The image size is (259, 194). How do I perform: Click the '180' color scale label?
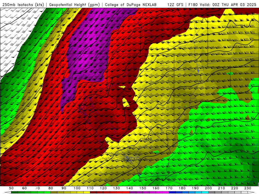click(x=182, y=188)
